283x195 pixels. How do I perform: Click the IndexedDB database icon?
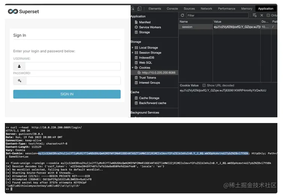click(136, 58)
